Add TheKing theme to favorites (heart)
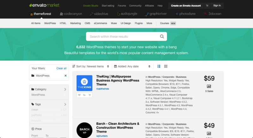This screenshot has height=138, width=253. [x=79, y=95]
